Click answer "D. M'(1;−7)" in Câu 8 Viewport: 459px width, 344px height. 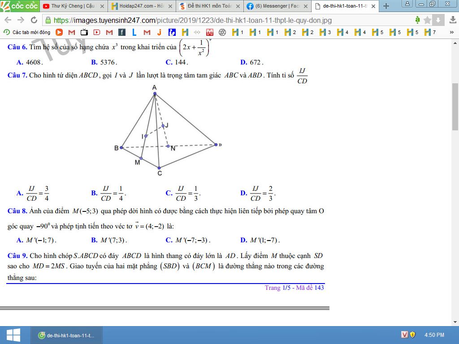pyautogui.click(x=260, y=240)
